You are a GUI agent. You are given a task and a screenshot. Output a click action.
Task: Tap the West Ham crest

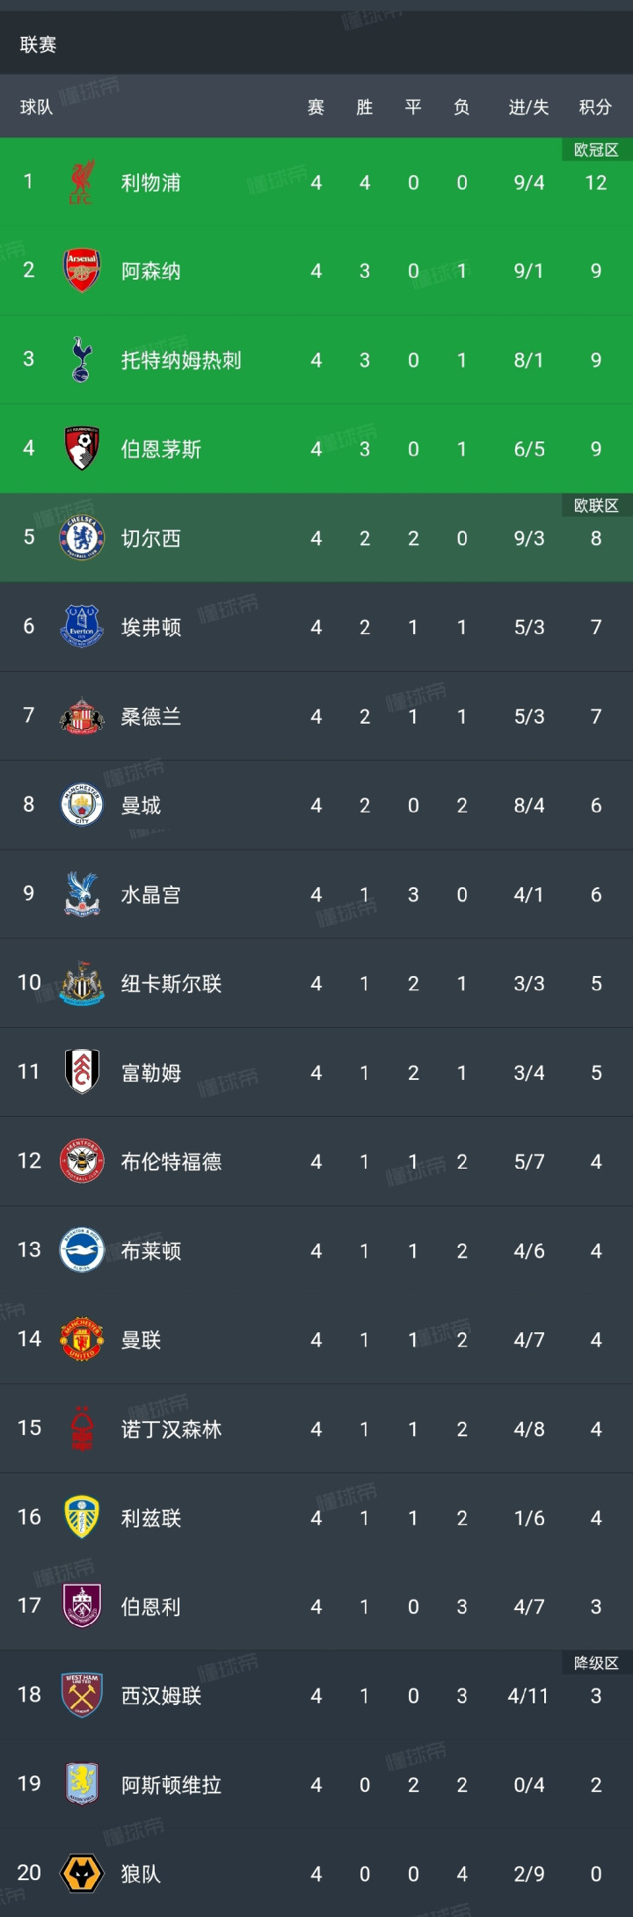(x=82, y=1695)
